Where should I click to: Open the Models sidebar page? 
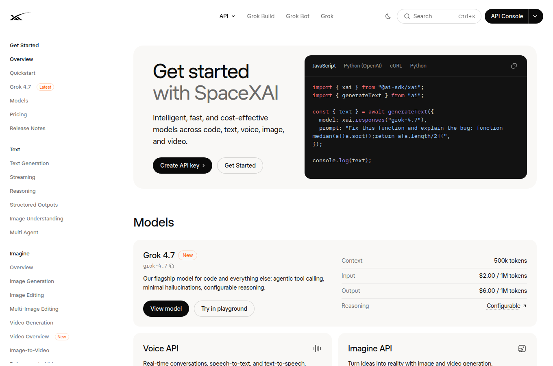19,101
